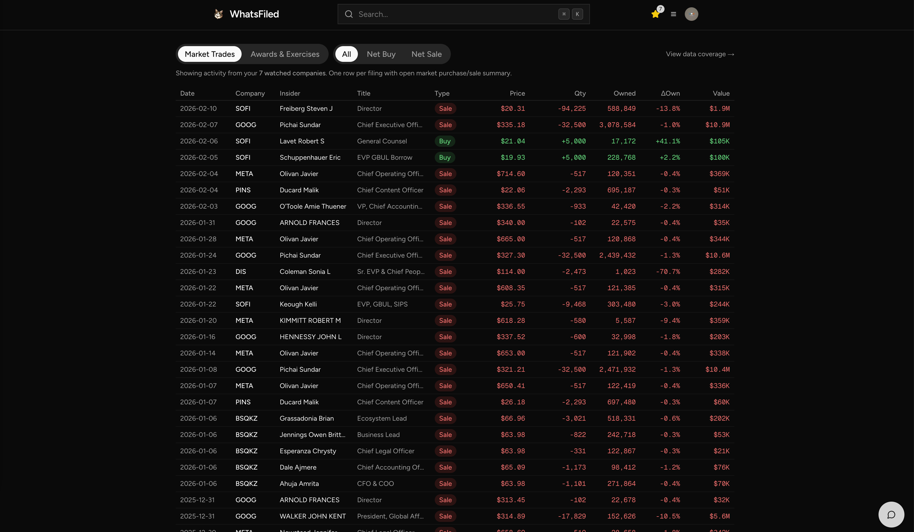Sort the table by the Date column

coord(187,93)
